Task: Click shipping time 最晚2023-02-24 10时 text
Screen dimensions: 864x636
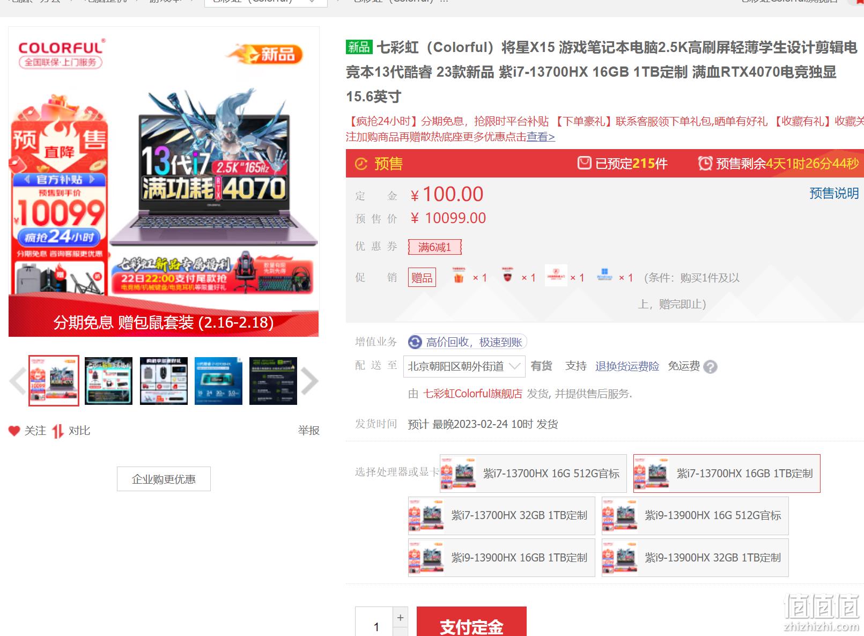Action: pyautogui.click(x=483, y=424)
